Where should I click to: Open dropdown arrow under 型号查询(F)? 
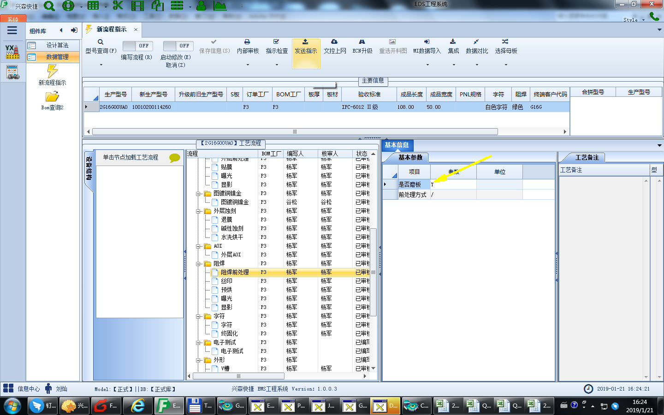point(101,65)
